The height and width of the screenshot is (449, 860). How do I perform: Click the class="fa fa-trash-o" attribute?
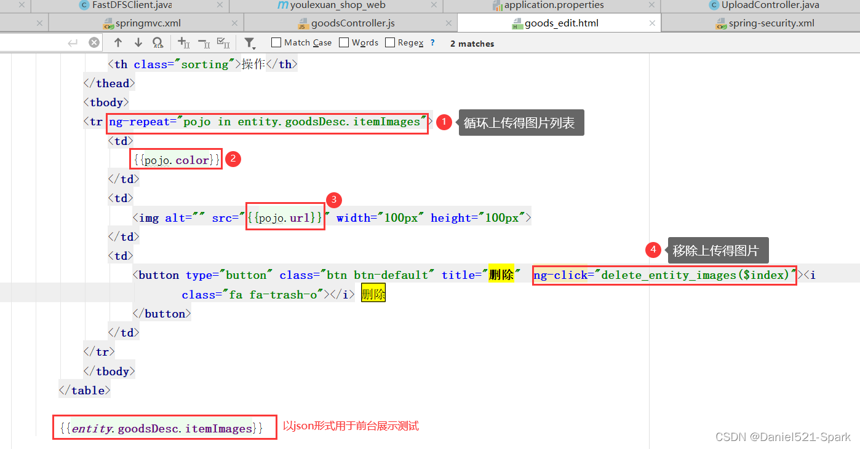(x=253, y=294)
